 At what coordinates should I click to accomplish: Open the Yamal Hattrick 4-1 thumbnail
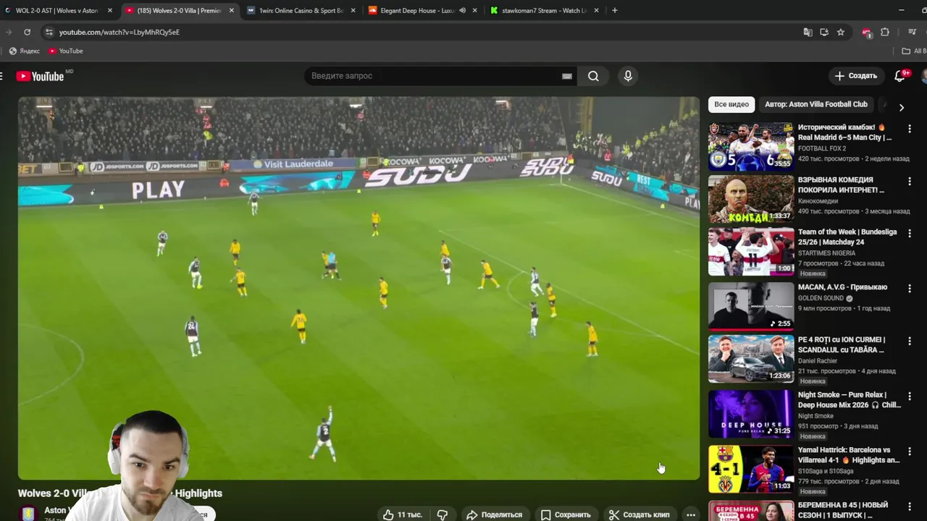(x=751, y=469)
